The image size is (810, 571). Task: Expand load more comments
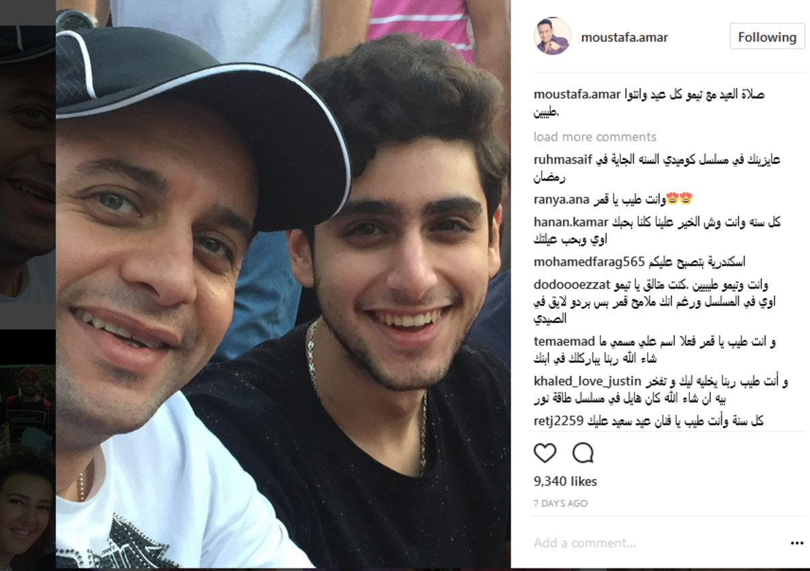595,136
